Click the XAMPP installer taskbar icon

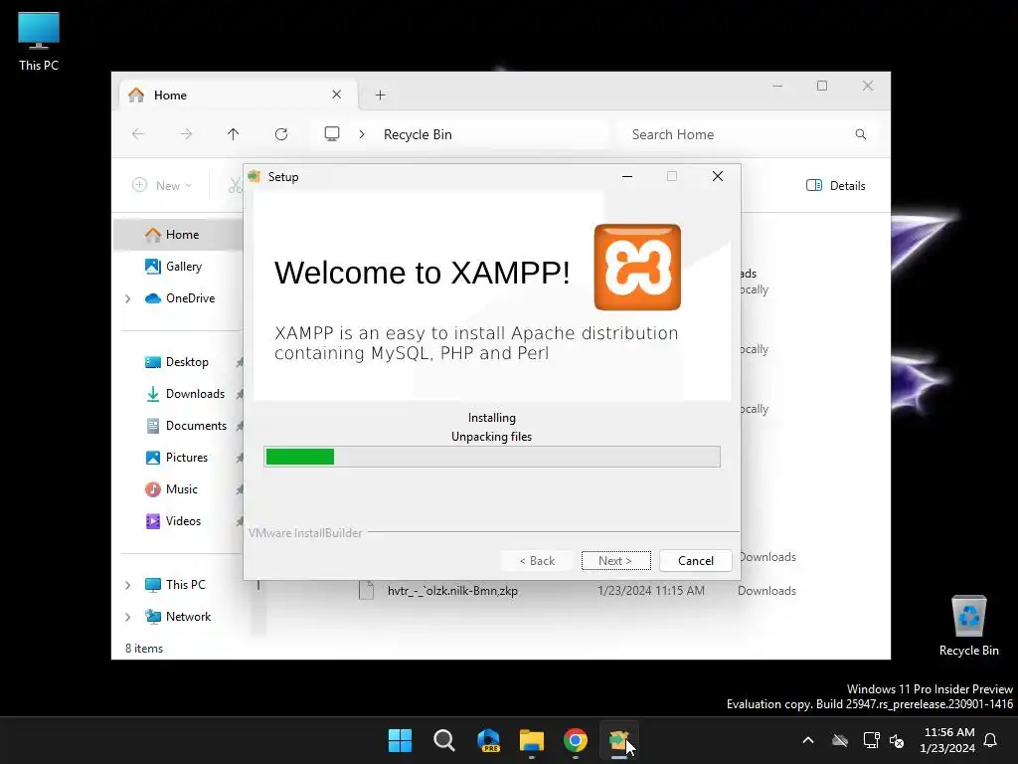618,740
